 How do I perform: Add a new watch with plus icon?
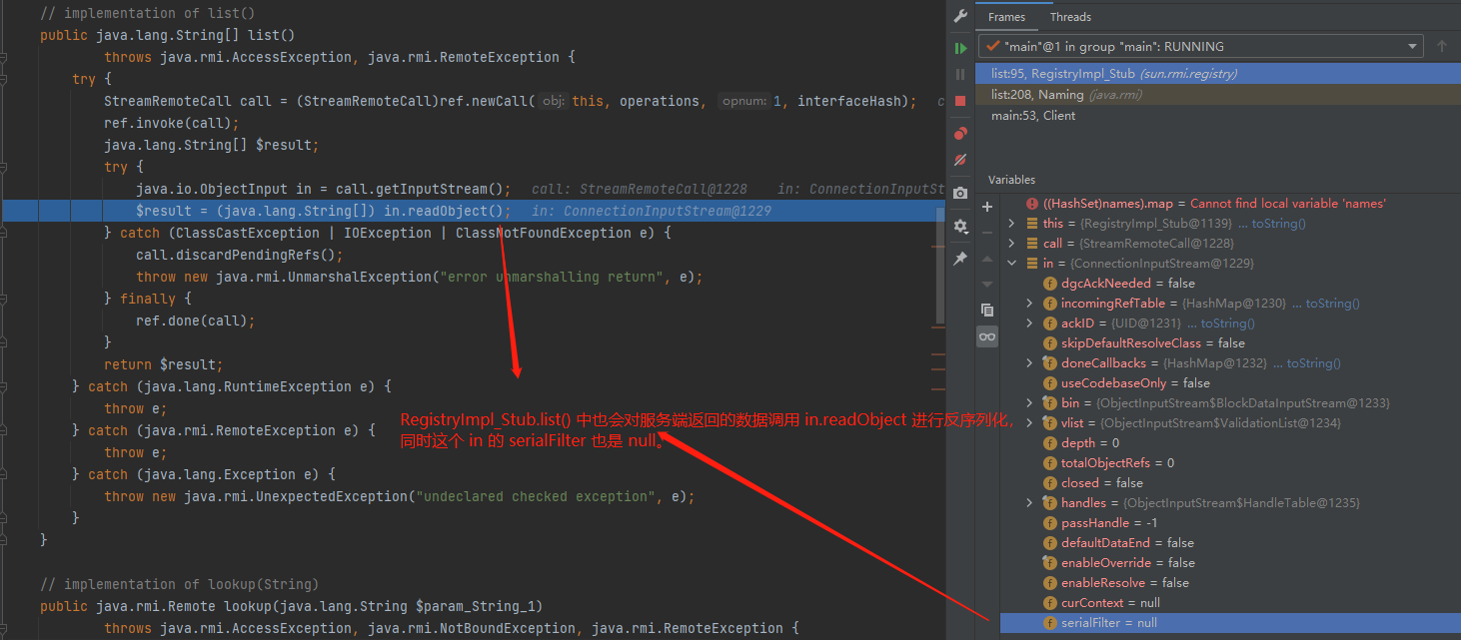(987, 207)
